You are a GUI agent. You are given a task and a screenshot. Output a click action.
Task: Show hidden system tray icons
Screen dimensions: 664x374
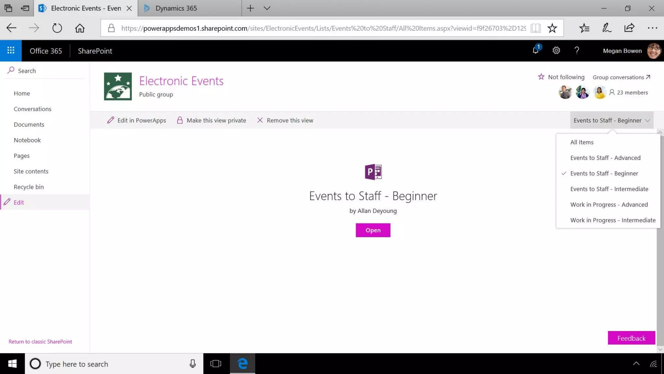point(636,364)
